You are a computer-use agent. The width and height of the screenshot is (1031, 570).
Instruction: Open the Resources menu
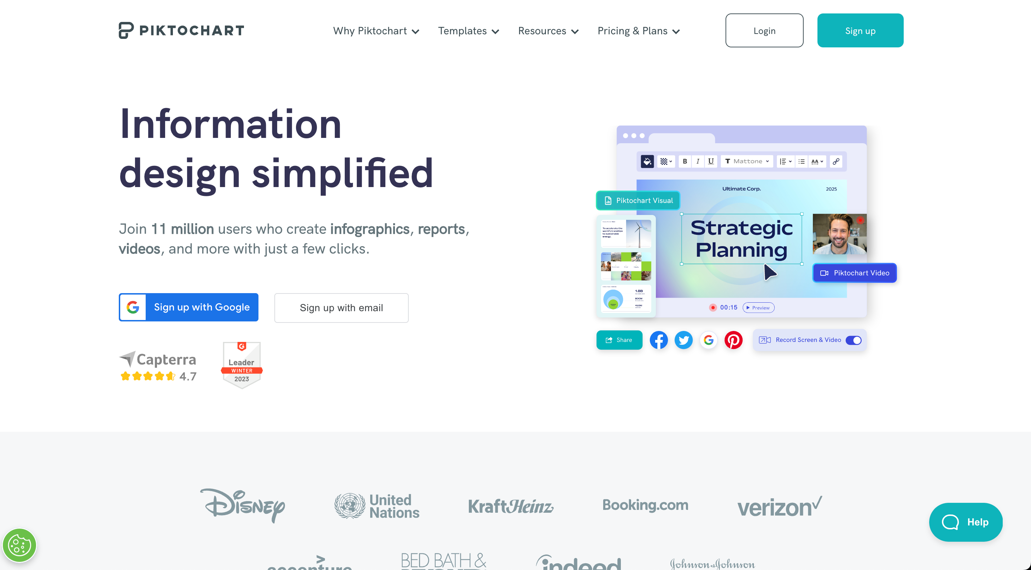click(549, 30)
